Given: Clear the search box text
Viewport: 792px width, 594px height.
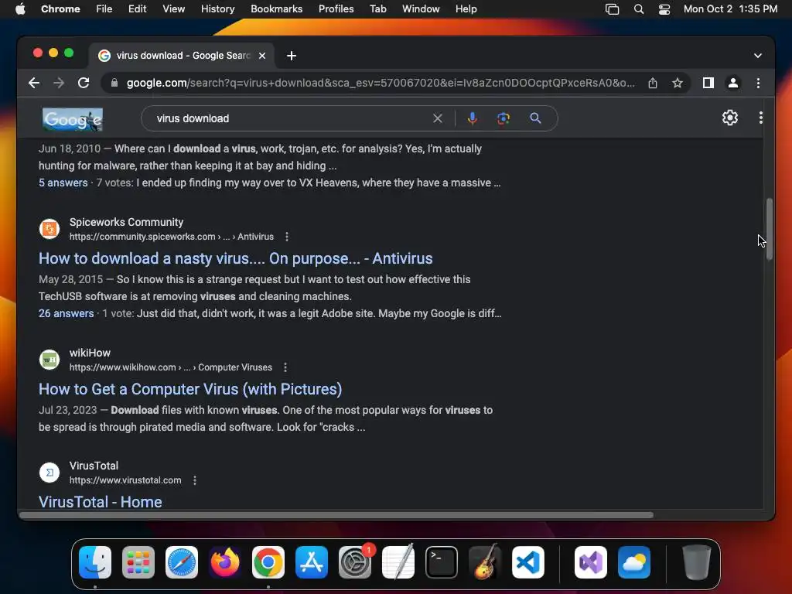Looking at the screenshot, I should click(438, 118).
